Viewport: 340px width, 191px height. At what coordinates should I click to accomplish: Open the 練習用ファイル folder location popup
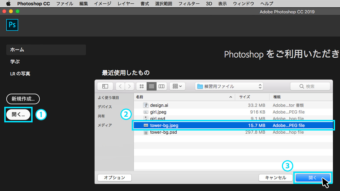tap(229, 86)
